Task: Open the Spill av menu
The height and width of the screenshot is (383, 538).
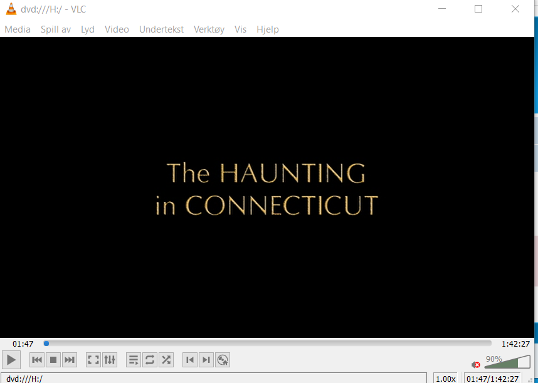Action: click(56, 29)
